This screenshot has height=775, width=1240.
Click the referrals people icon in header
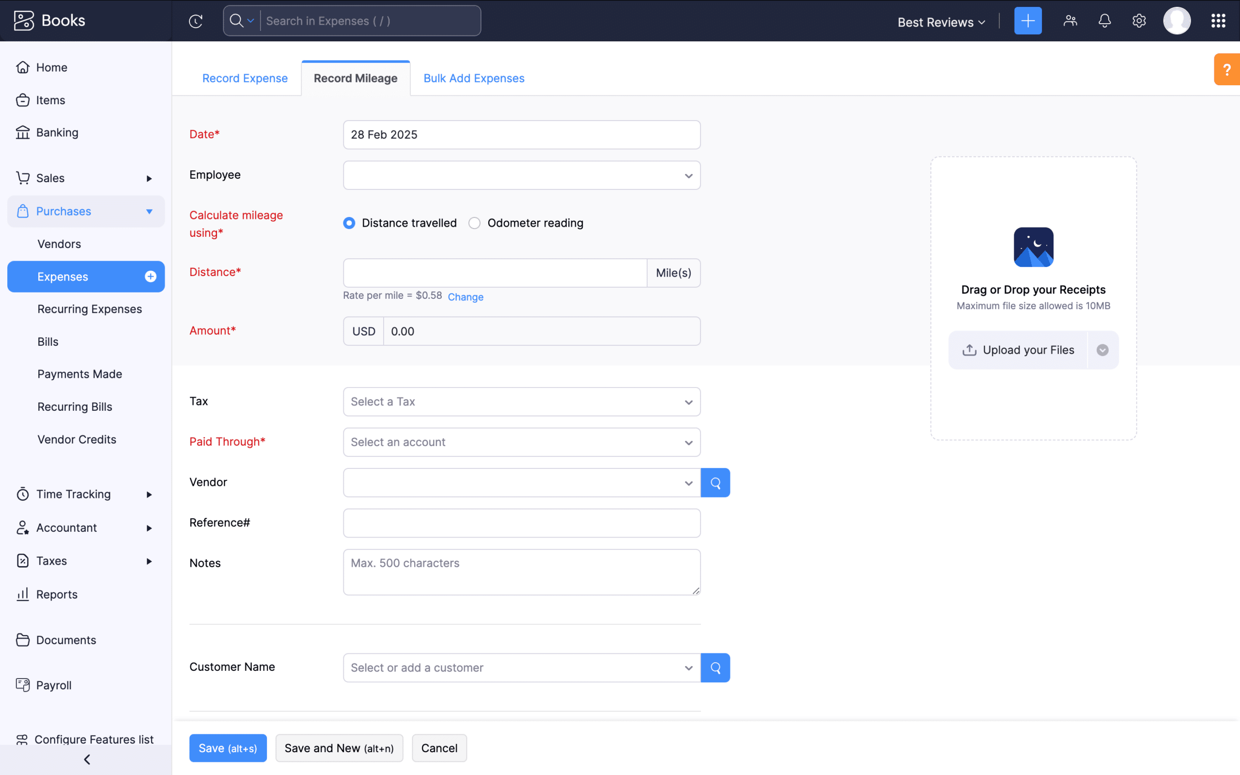pos(1070,21)
